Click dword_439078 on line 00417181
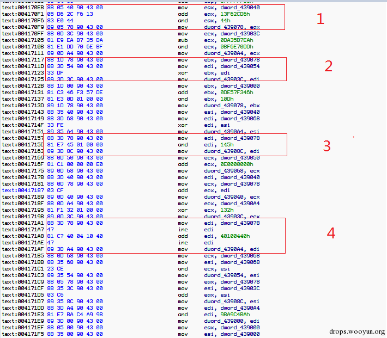 240,184
